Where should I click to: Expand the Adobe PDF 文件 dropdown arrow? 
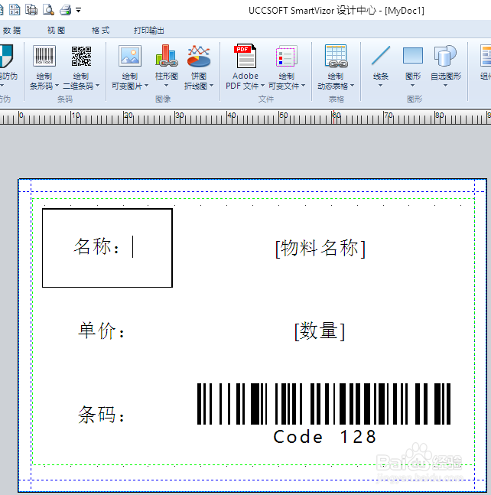click(x=262, y=86)
